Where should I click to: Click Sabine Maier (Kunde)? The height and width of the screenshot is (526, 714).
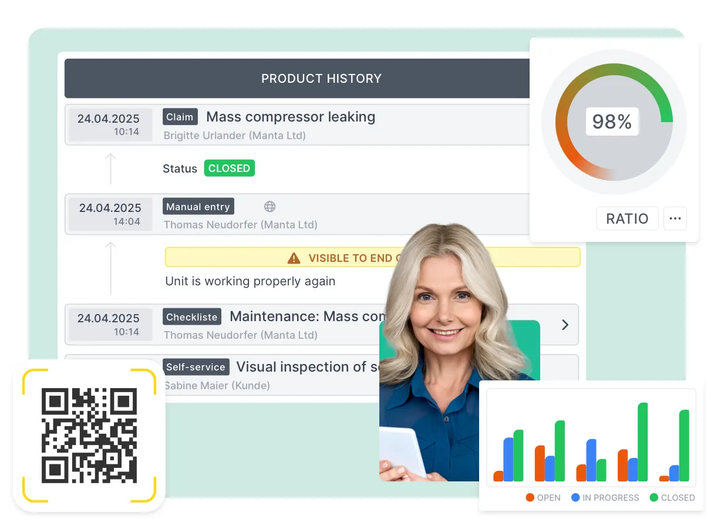coord(217,386)
